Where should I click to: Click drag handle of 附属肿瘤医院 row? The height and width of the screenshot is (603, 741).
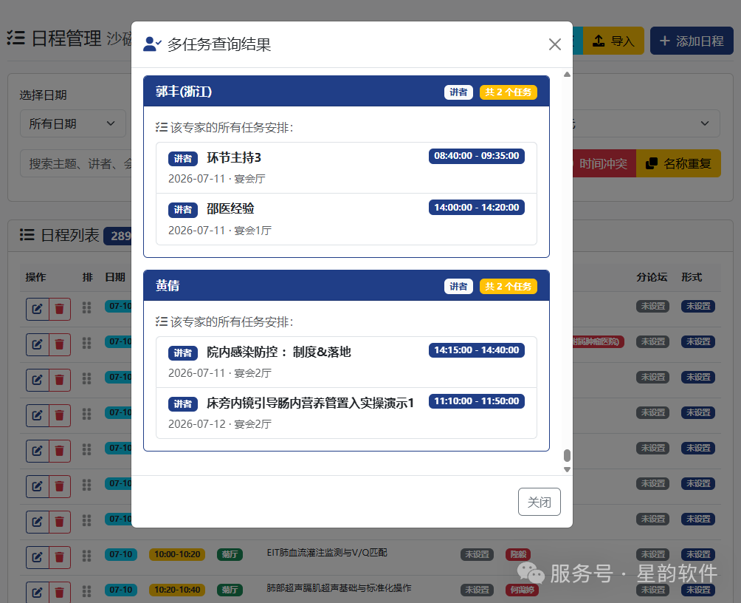click(x=86, y=343)
